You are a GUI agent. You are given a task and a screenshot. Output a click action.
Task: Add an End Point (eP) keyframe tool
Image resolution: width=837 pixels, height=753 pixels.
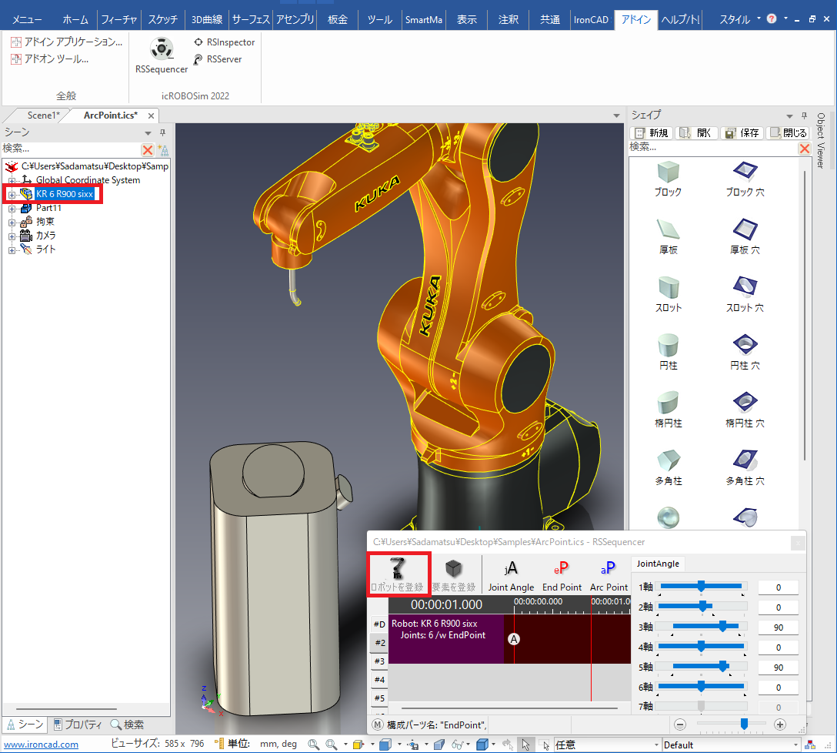562,574
